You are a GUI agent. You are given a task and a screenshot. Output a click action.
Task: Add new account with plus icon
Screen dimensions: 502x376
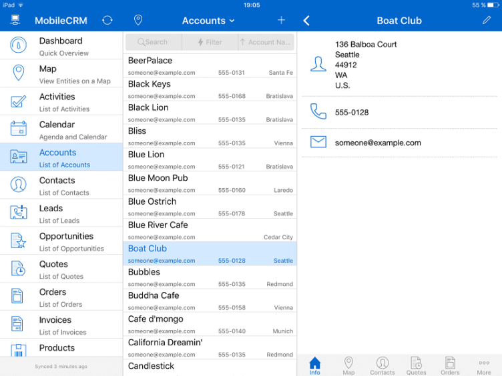click(x=281, y=21)
